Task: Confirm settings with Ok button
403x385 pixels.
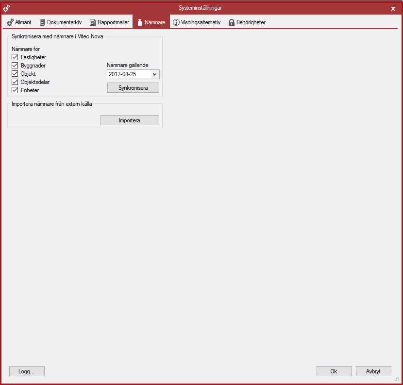Action: [334, 371]
